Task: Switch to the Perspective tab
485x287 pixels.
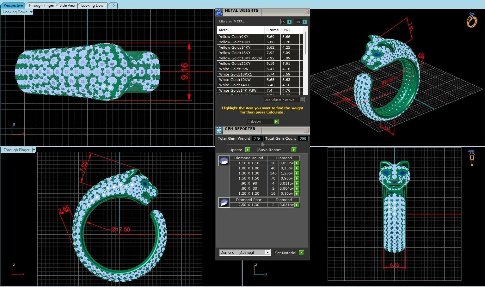Action: 13,5
